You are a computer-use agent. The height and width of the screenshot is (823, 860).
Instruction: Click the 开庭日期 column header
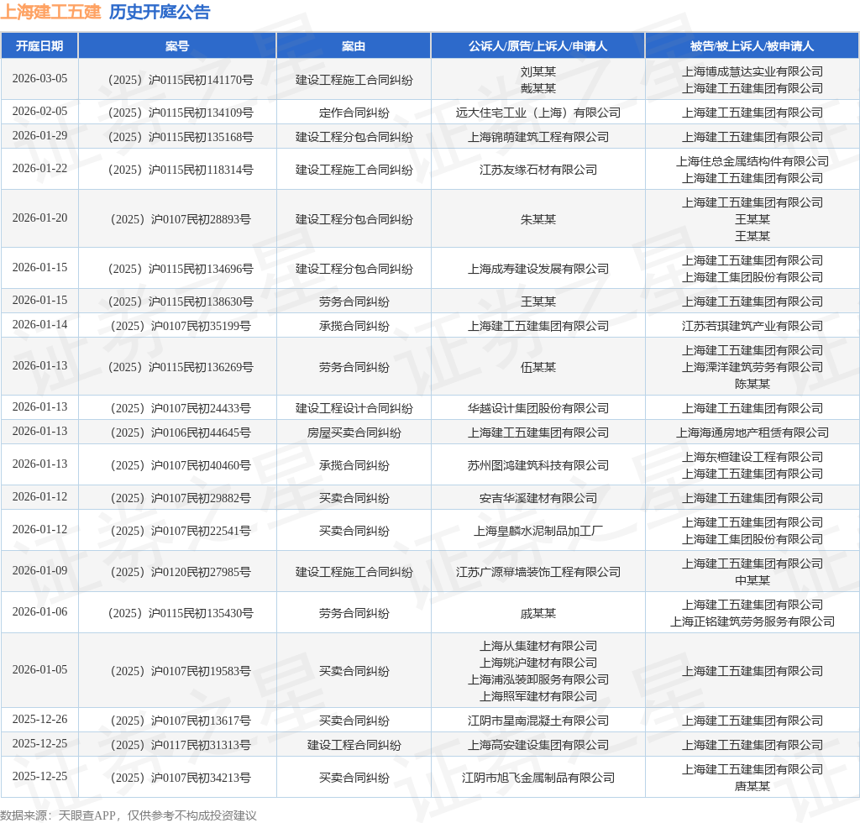pyautogui.click(x=39, y=46)
